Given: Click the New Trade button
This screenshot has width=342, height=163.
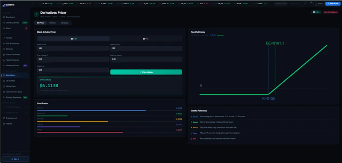Looking at the screenshot, I should tap(333, 3).
